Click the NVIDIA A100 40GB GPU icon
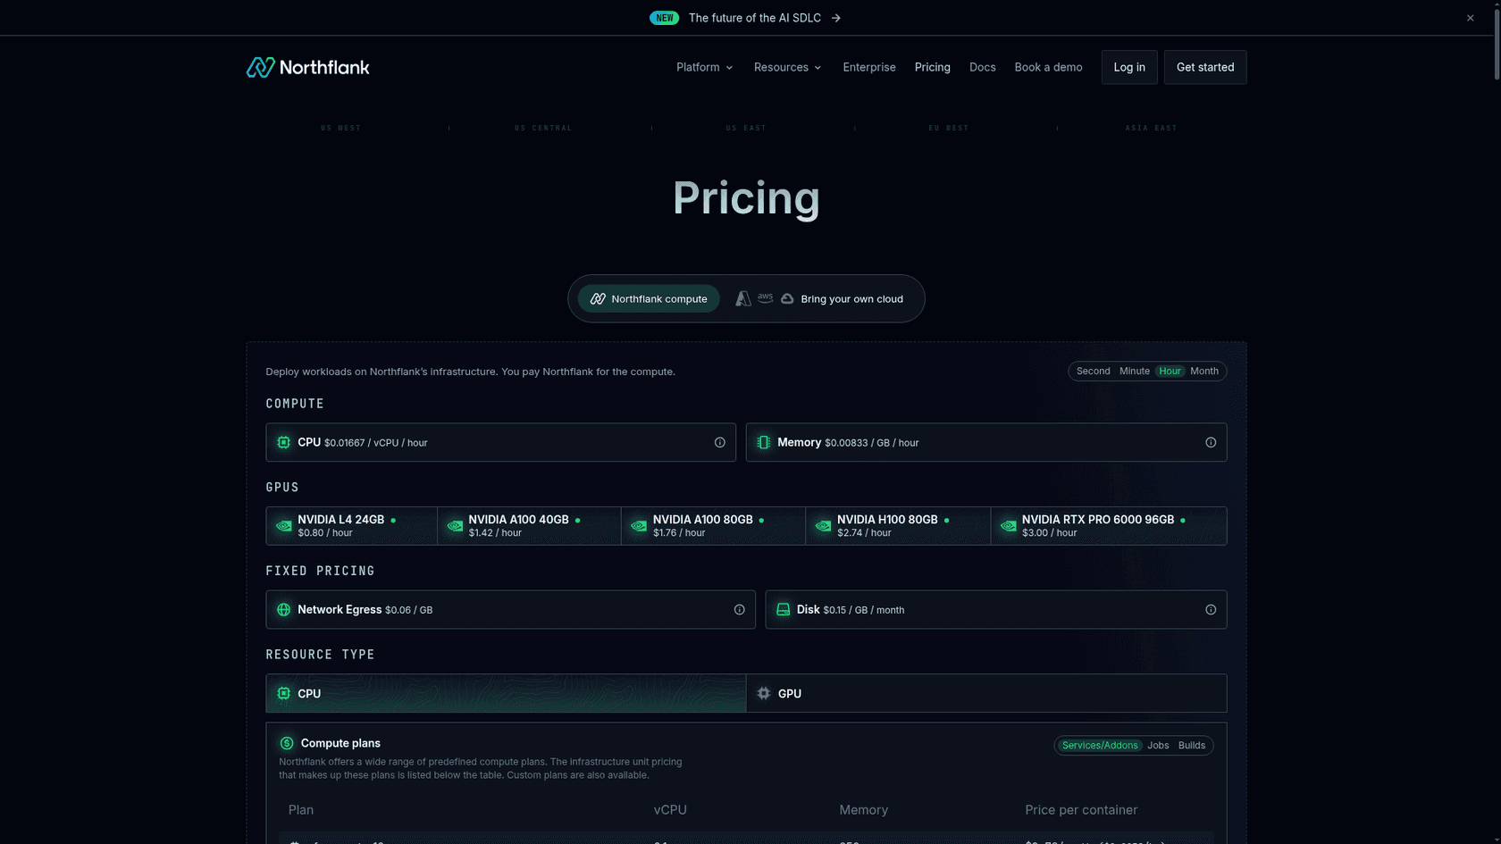1501x844 pixels. 455,526
